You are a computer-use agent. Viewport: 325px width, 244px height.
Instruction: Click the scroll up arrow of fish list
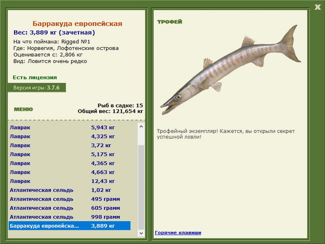[141, 126]
